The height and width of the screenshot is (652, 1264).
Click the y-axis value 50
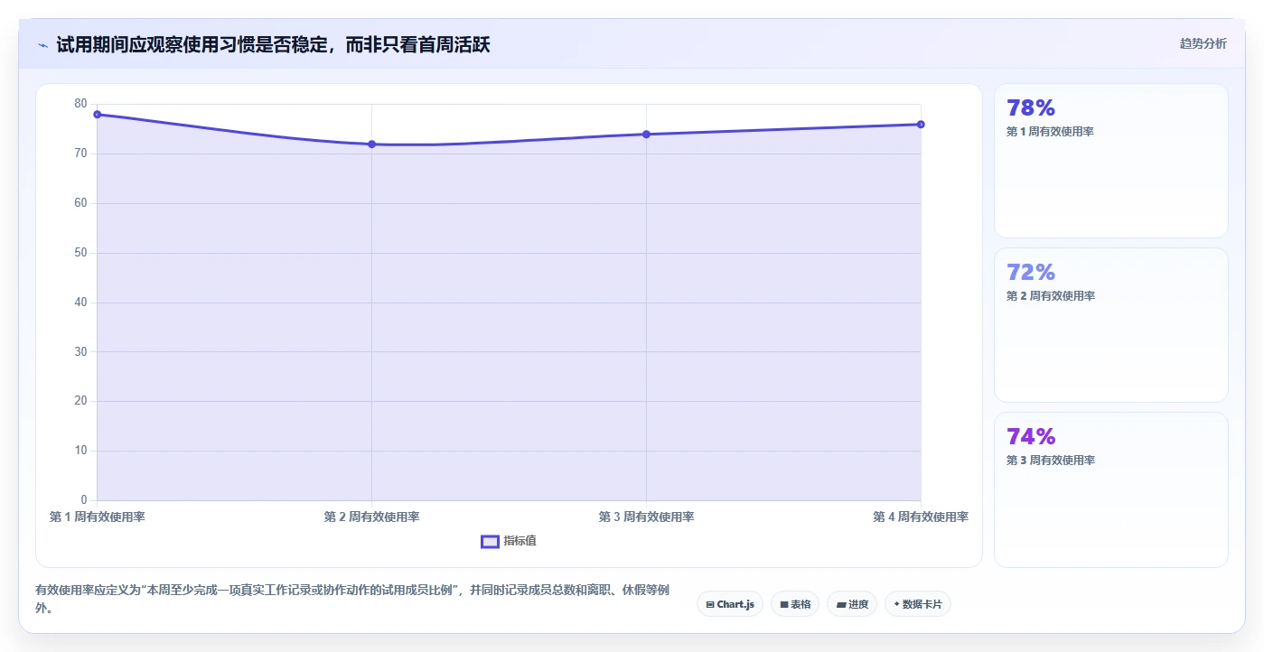click(81, 253)
